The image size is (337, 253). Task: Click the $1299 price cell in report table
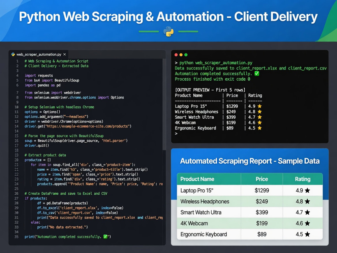click(x=262, y=191)
